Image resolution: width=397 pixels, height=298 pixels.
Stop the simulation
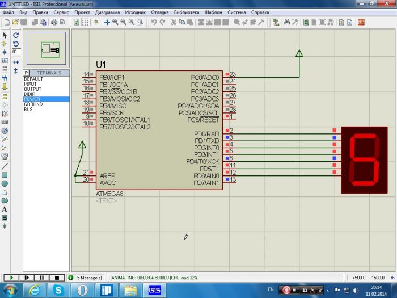(x=57, y=278)
